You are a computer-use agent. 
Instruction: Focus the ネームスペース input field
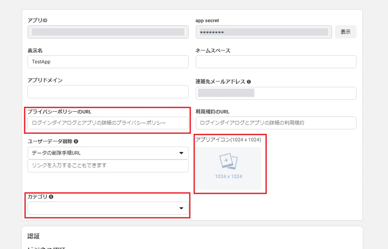click(x=276, y=62)
